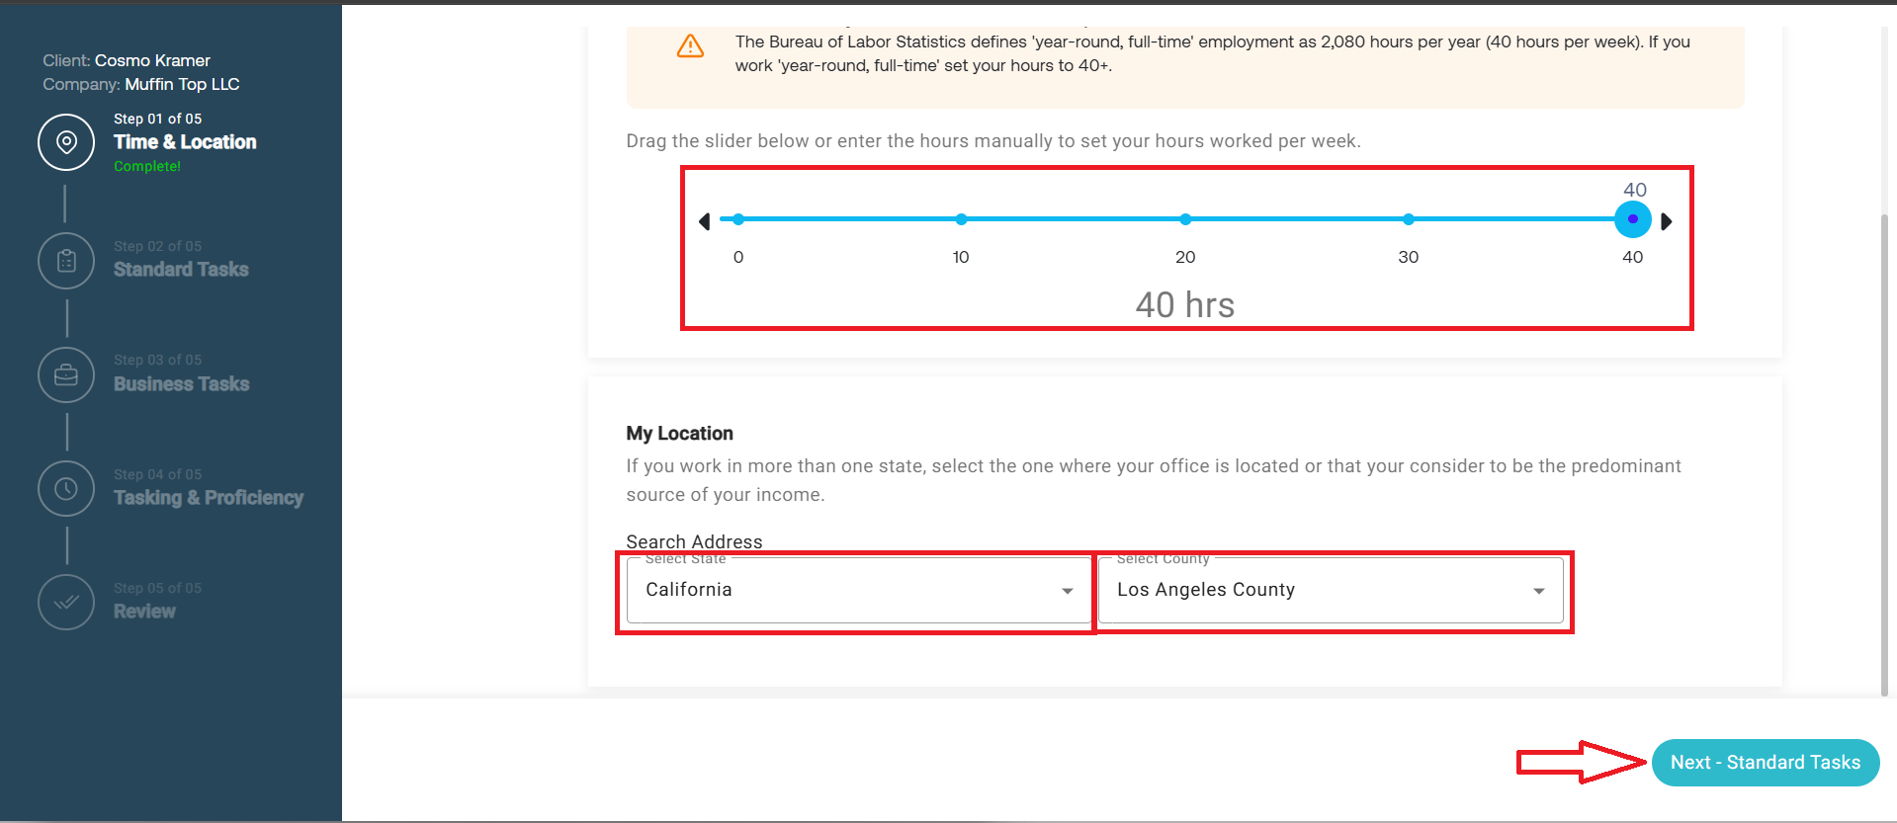This screenshot has width=1897, height=823.
Task: Click the orange warning triangle icon
Action: click(x=690, y=46)
